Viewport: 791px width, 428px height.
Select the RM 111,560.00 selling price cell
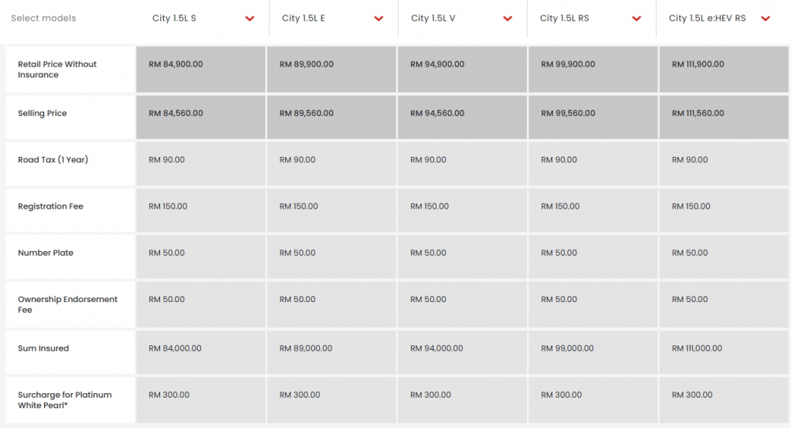point(698,114)
